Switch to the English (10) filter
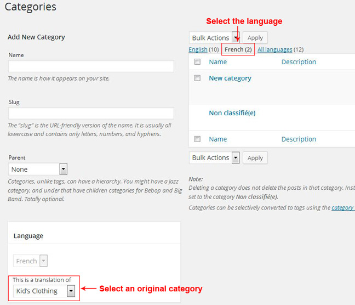Image resolution: width=355 pixels, height=305 pixels. pyautogui.click(x=198, y=49)
